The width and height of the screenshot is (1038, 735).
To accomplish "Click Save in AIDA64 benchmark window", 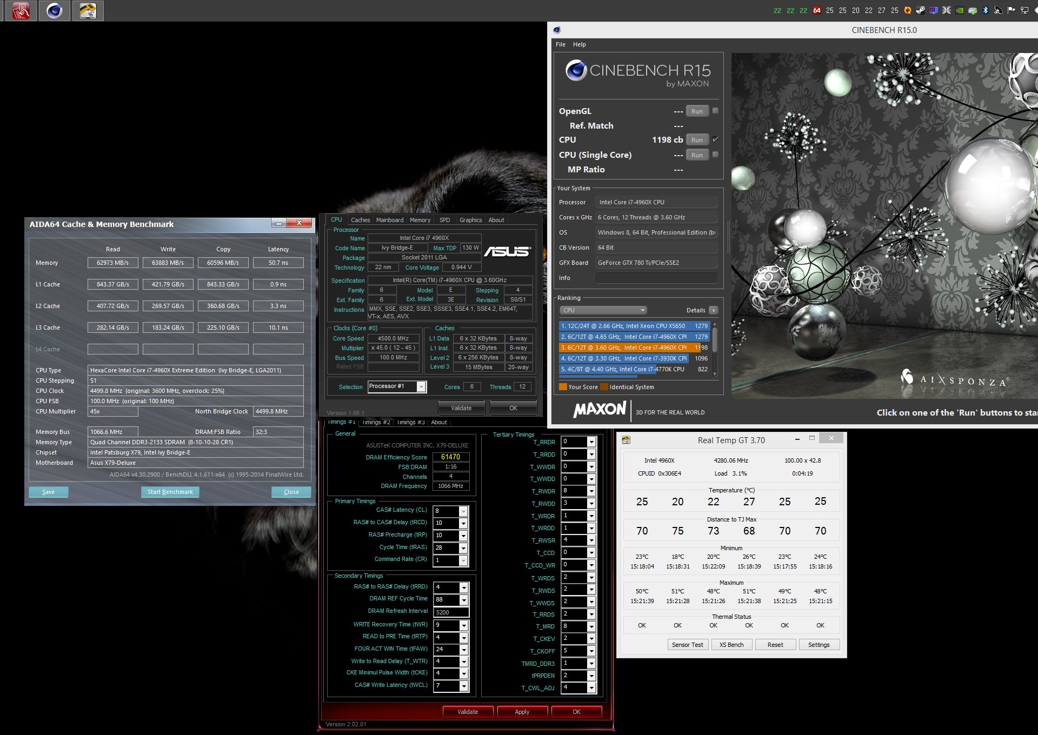I will coord(48,492).
